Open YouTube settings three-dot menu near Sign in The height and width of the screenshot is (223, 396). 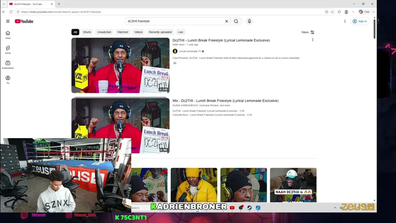[x=345, y=21]
